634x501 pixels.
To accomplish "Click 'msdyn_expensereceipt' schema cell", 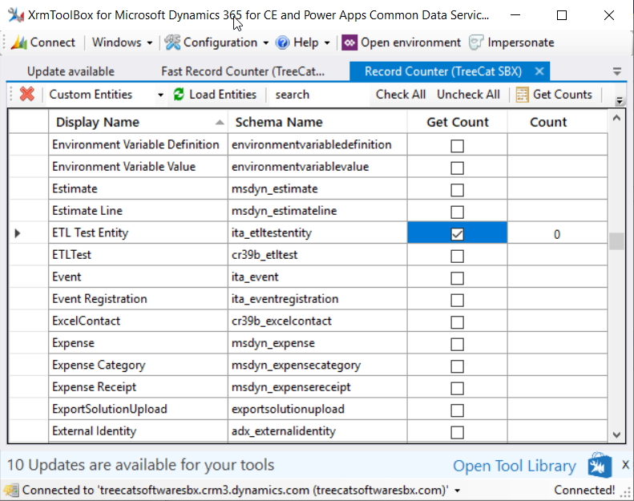I will 317,387.
